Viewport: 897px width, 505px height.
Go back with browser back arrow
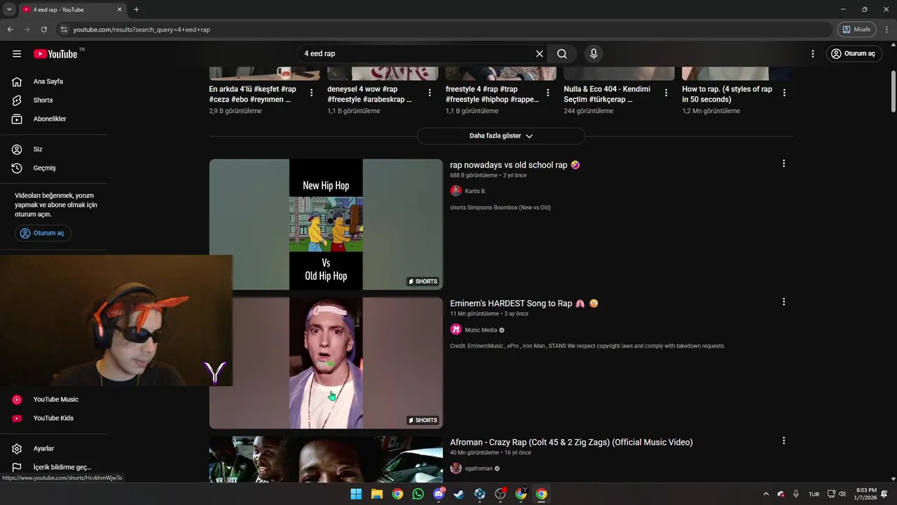(x=10, y=29)
